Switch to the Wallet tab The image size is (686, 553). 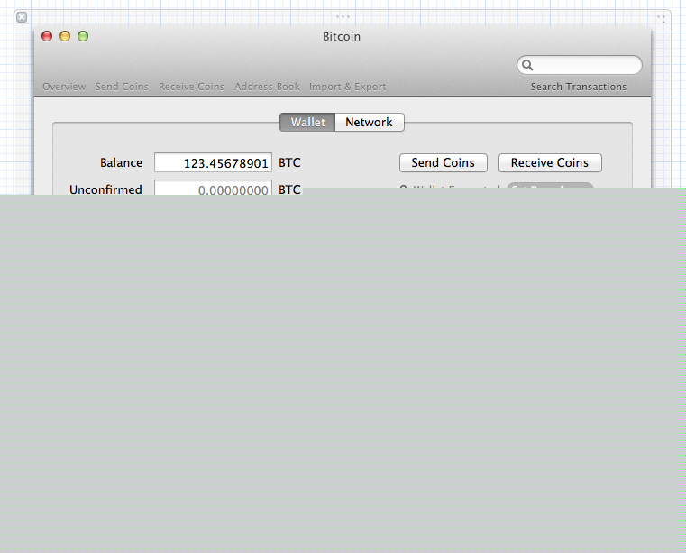click(307, 123)
